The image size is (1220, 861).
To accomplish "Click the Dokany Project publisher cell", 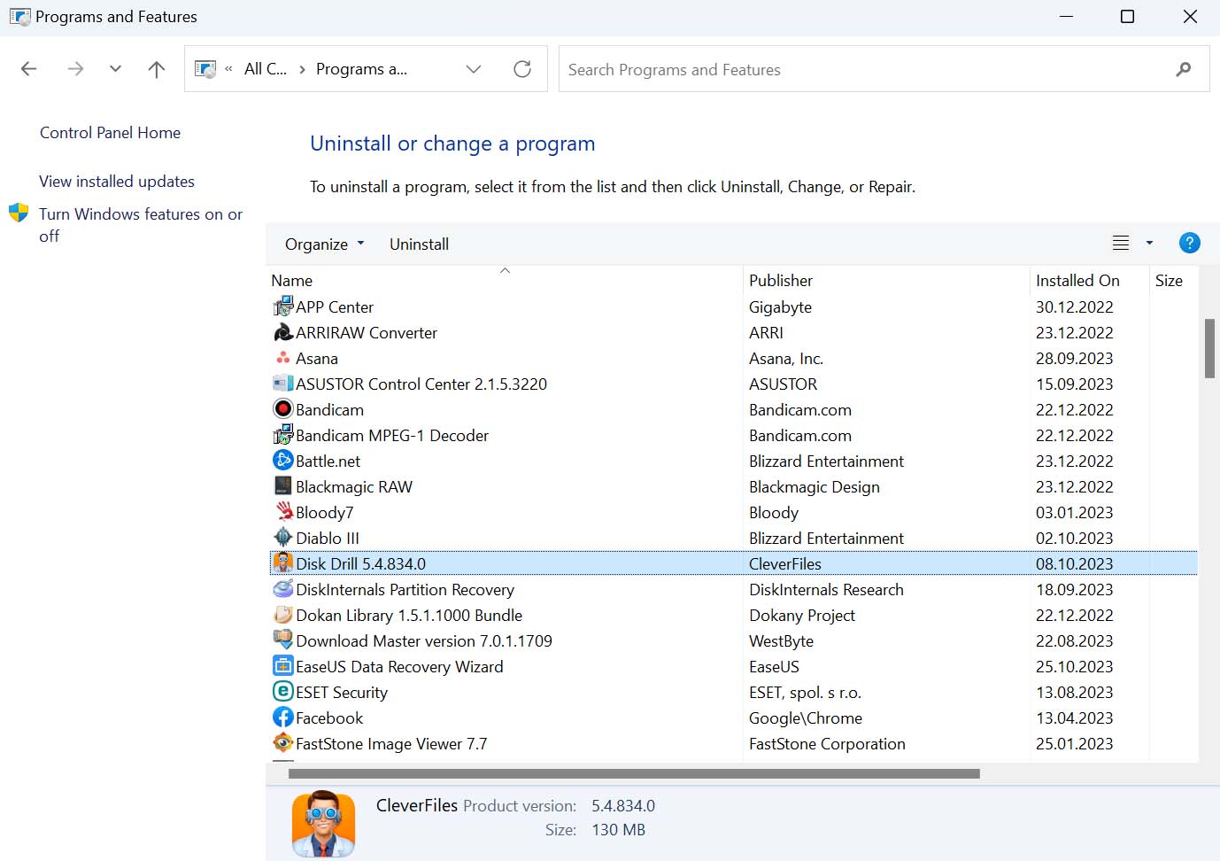I will click(x=801, y=616).
